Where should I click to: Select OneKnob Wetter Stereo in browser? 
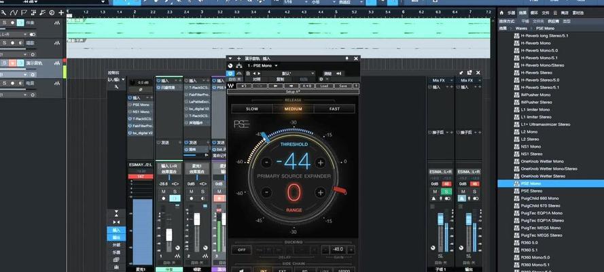point(543,176)
